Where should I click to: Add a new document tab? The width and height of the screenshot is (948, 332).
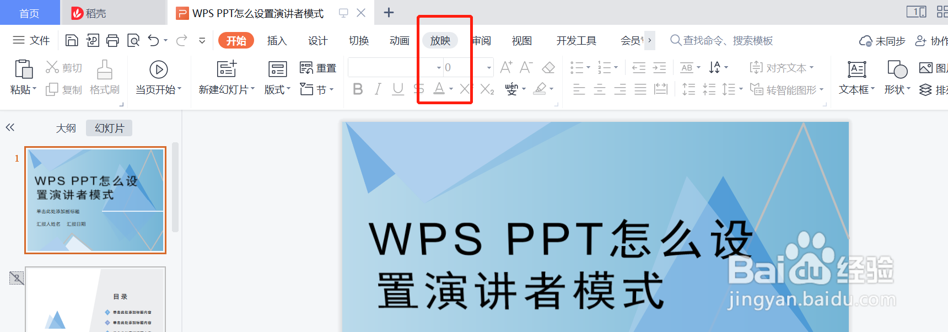coord(389,12)
